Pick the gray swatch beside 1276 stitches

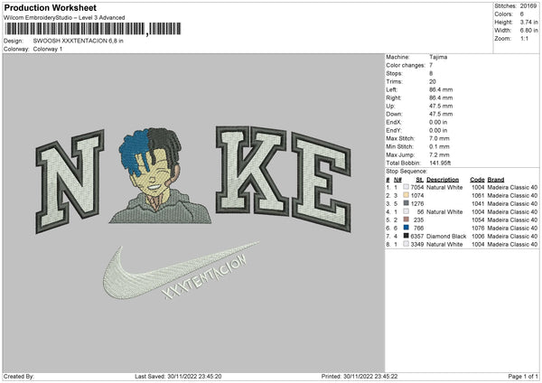[406, 203]
